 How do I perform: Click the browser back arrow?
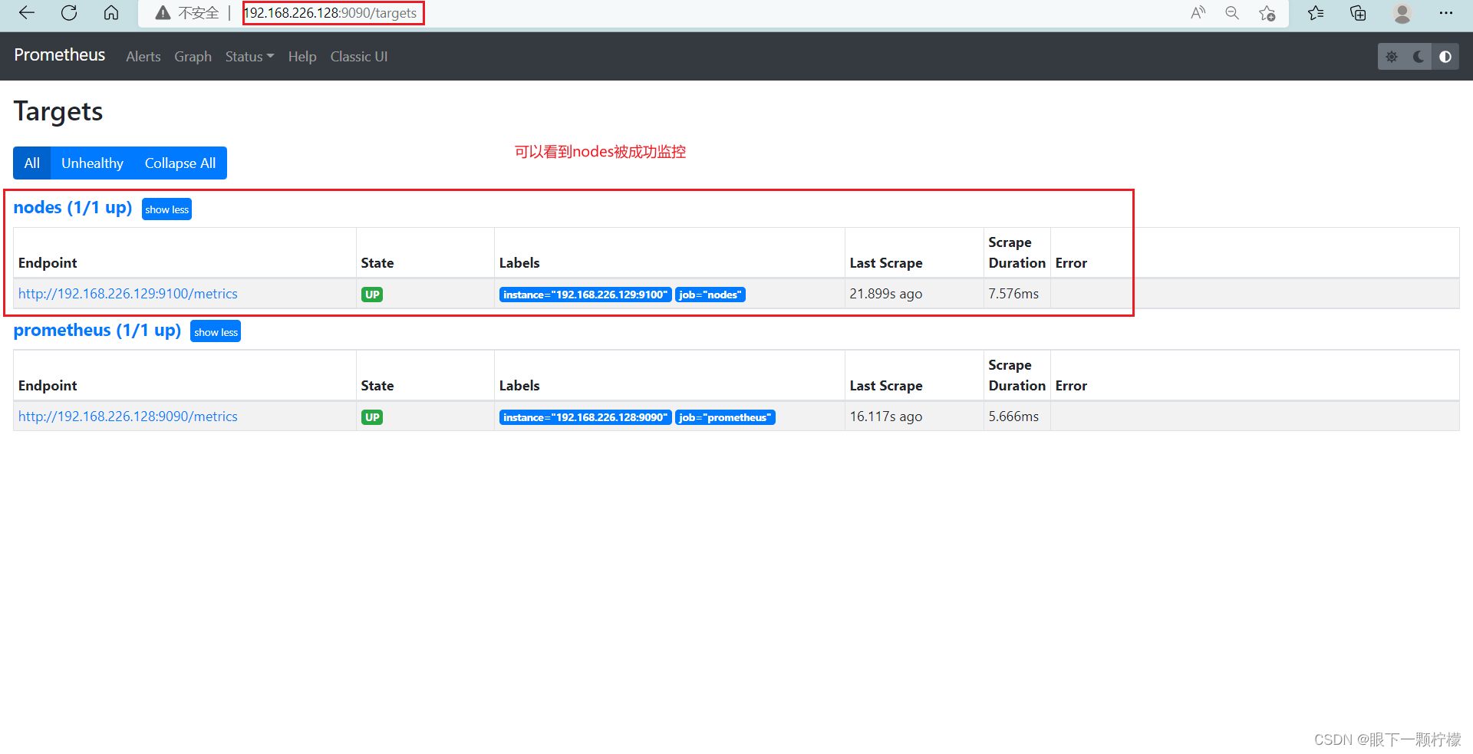coord(27,13)
